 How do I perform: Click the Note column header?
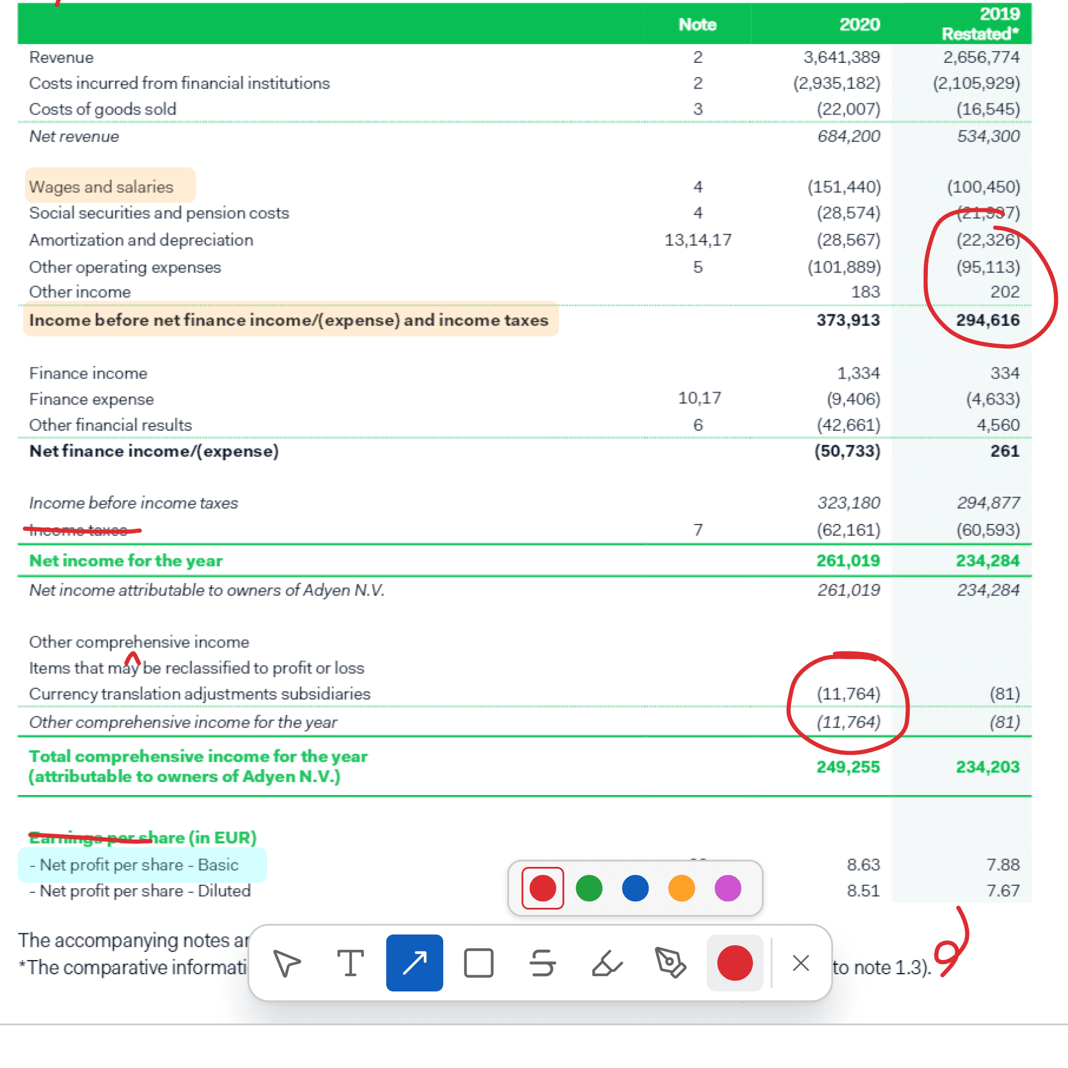pos(698,24)
